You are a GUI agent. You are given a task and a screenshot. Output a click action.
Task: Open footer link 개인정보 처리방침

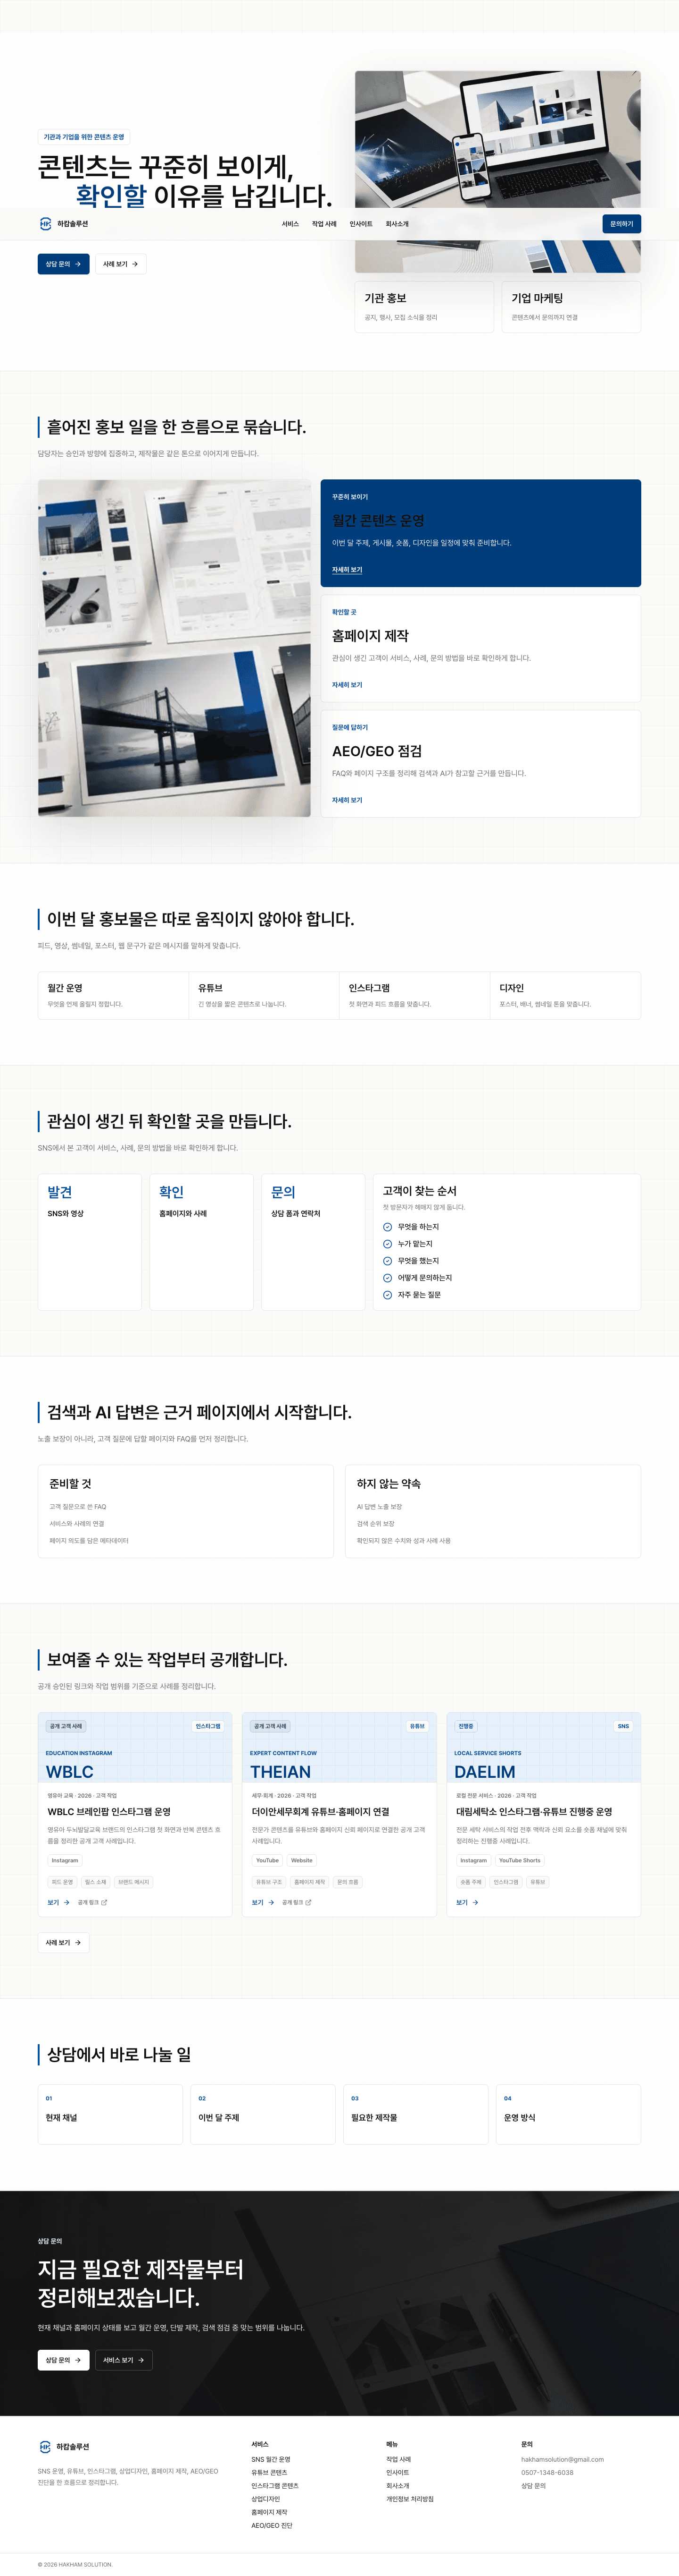[409, 2498]
